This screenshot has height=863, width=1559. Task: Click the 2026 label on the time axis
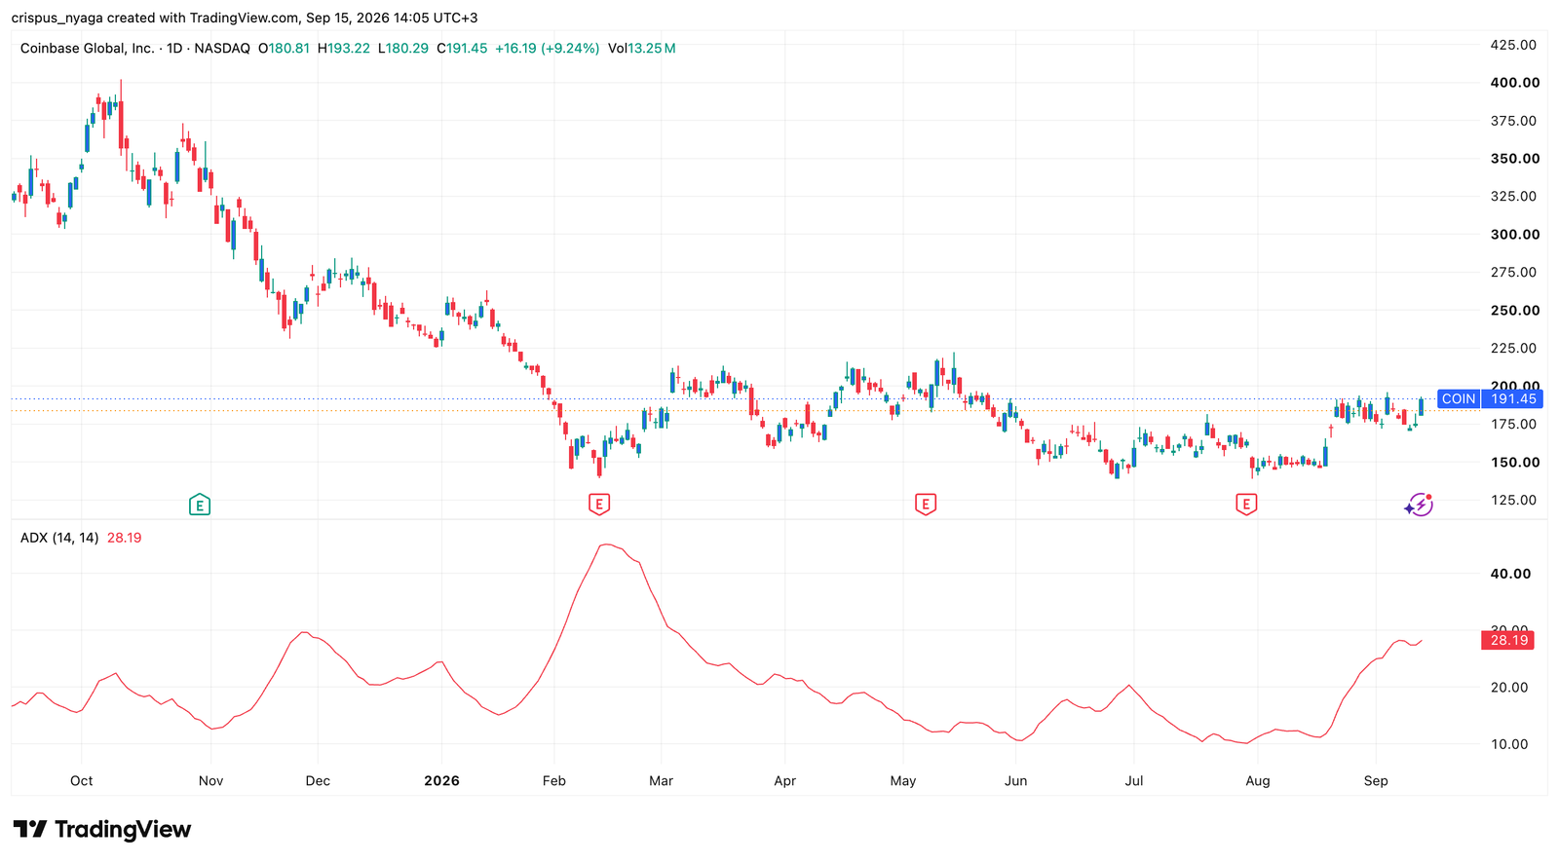click(x=441, y=781)
